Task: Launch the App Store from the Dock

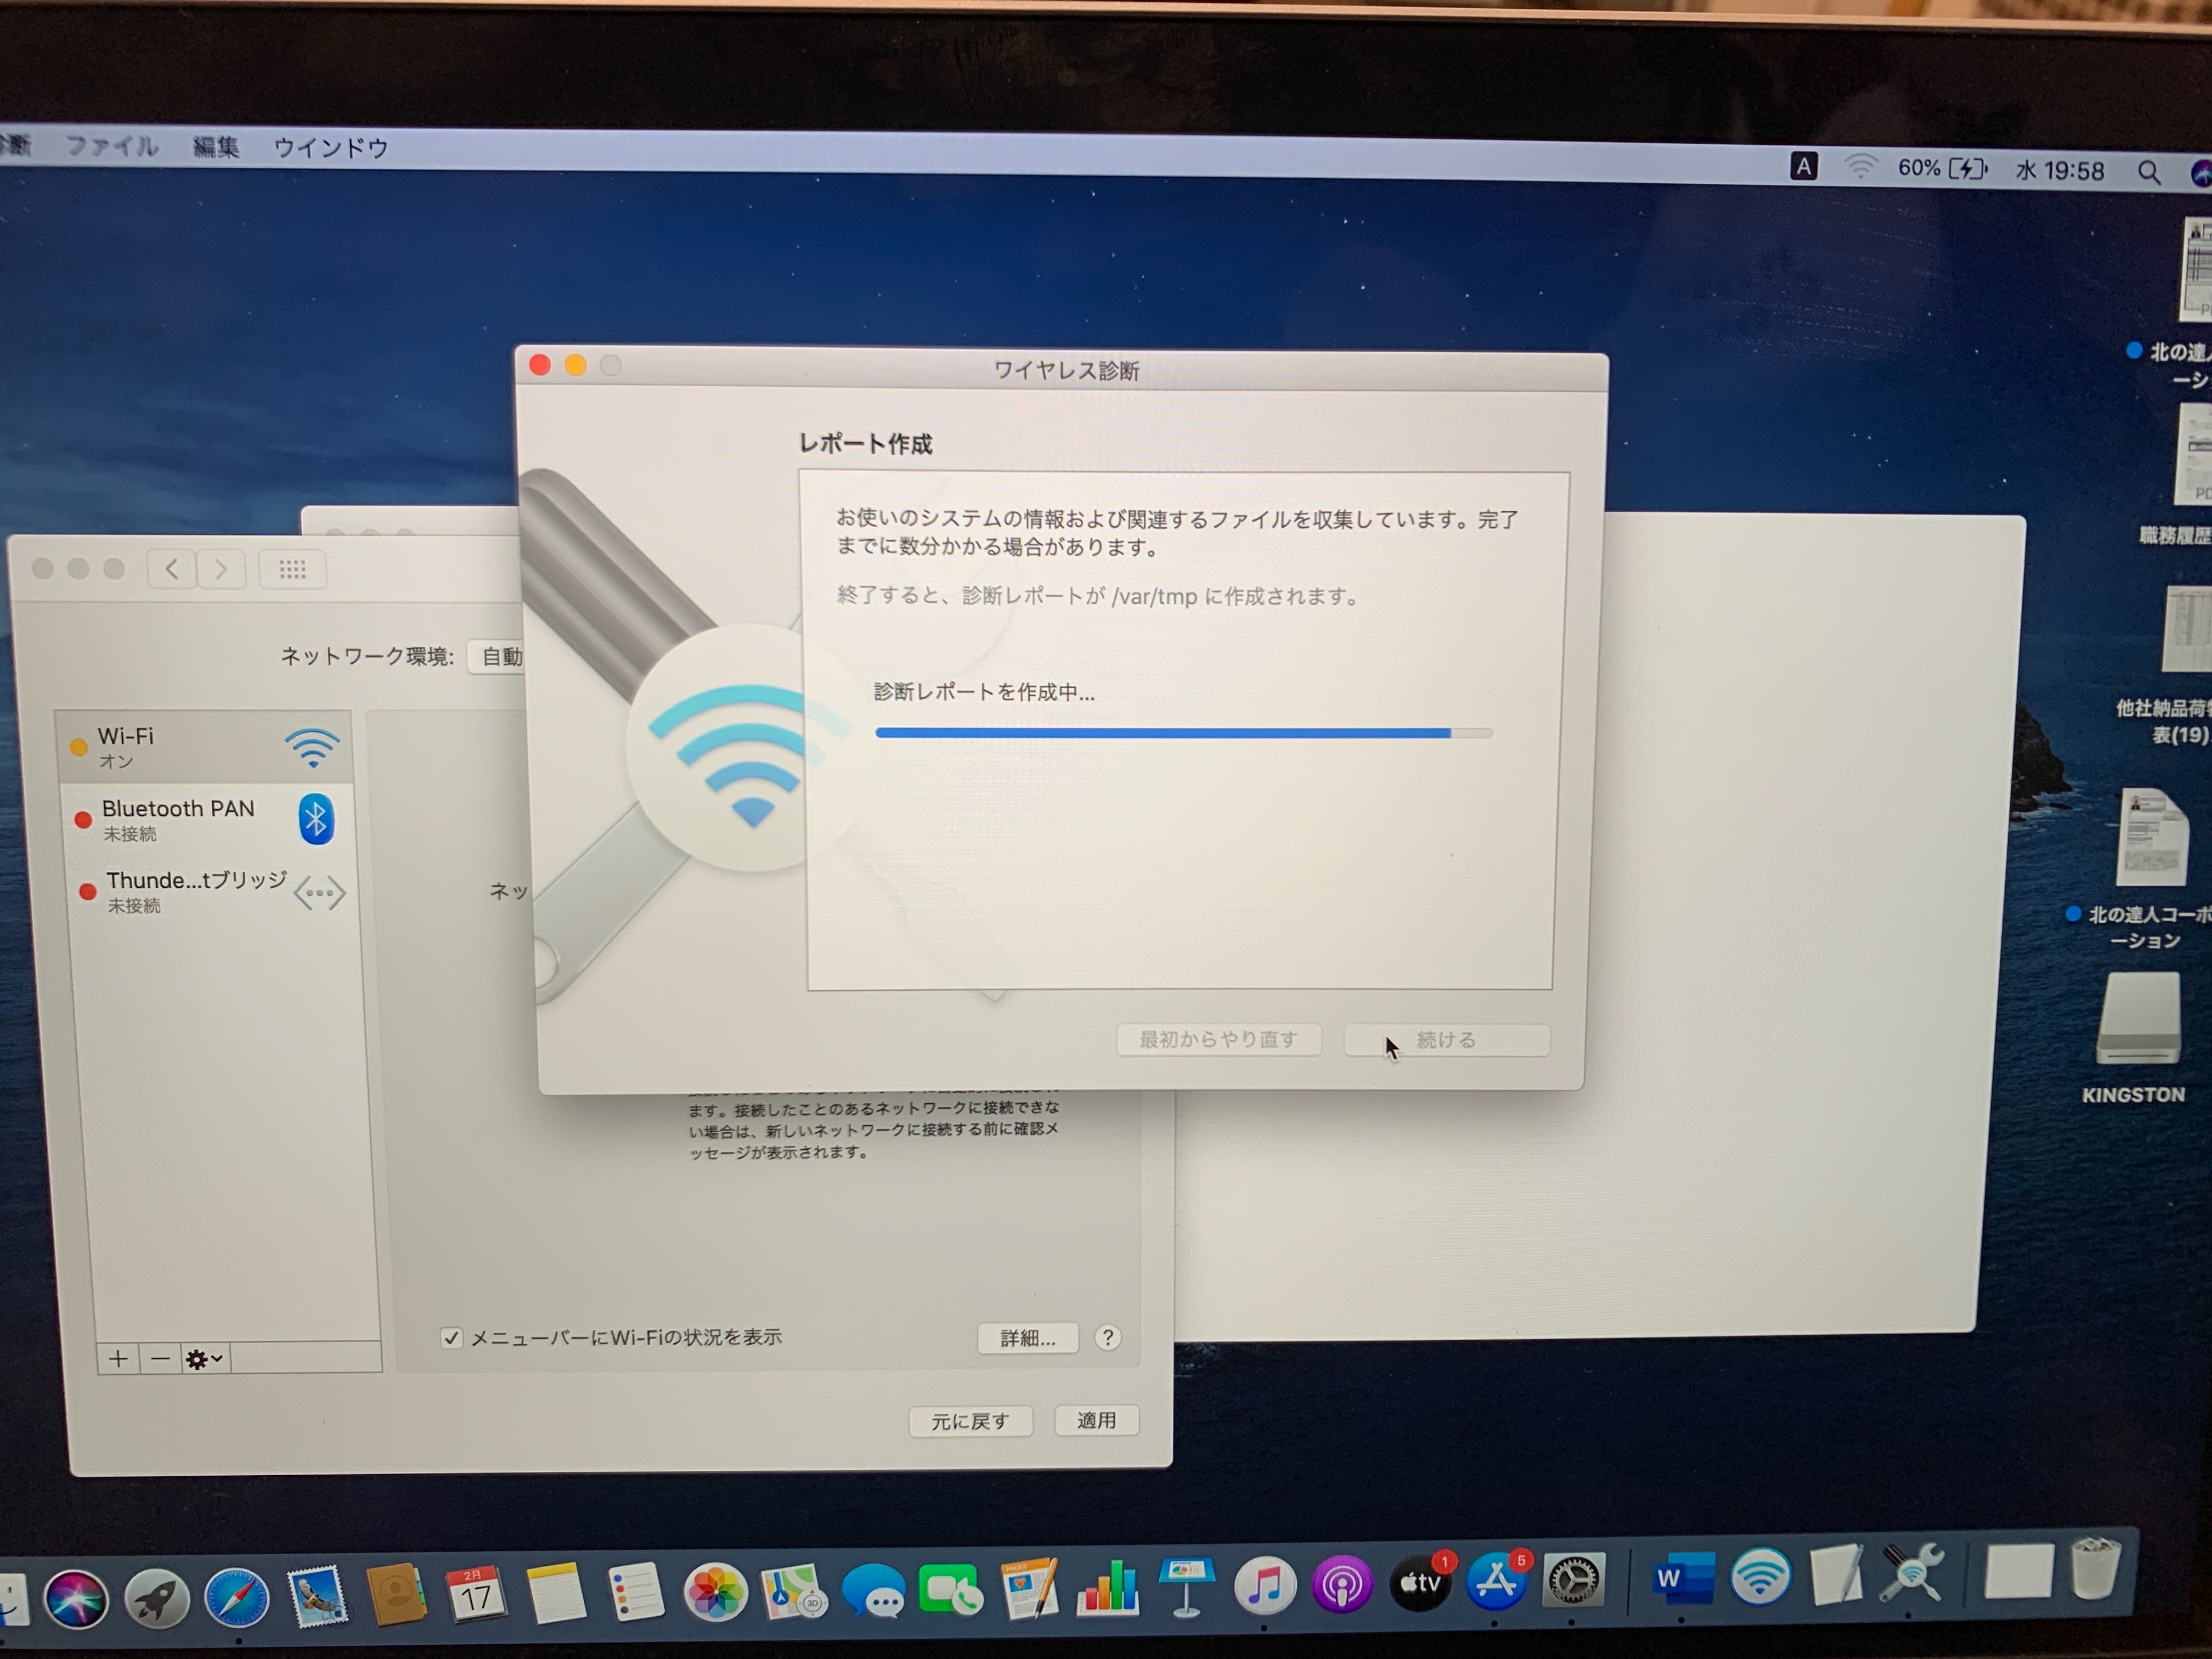Action: 1496,1582
